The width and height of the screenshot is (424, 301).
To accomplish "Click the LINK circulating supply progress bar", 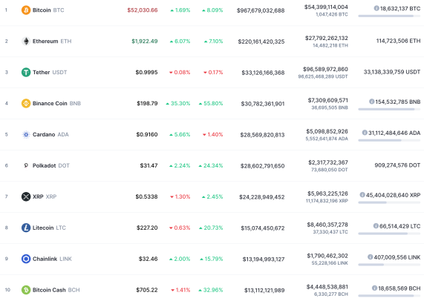I will click(x=389, y=265).
